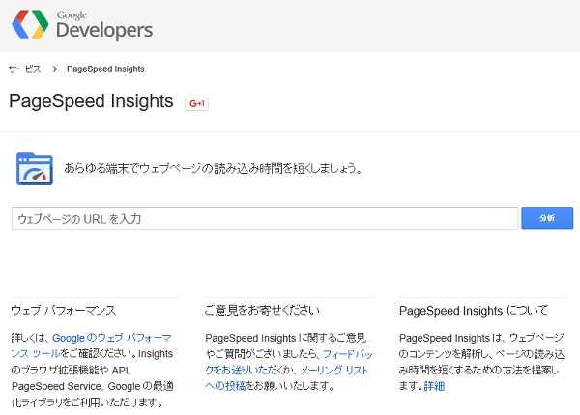Click the あらゆる端末で tagline text
This screenshot has height=415, width=580.
pos(213,168)
